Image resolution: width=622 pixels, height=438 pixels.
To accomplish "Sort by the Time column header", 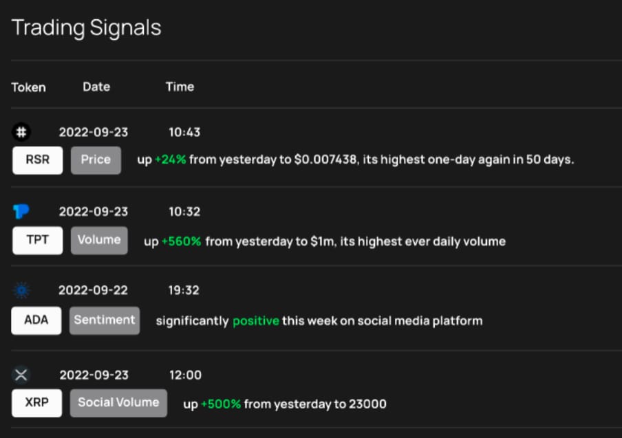I will point(180,87).
